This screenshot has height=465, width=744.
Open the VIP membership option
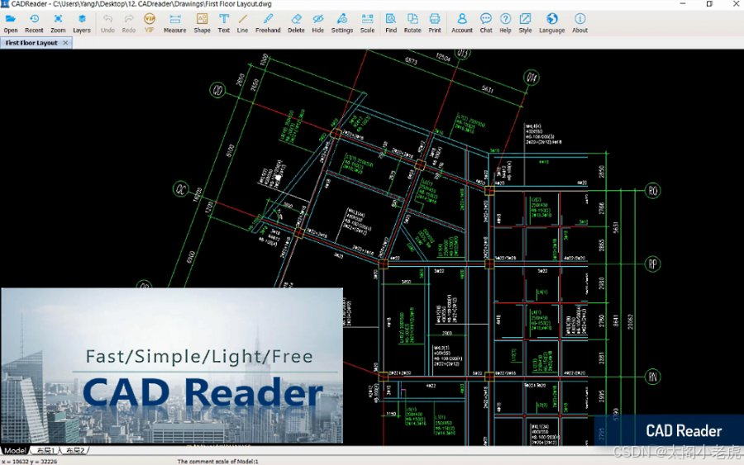150,23
